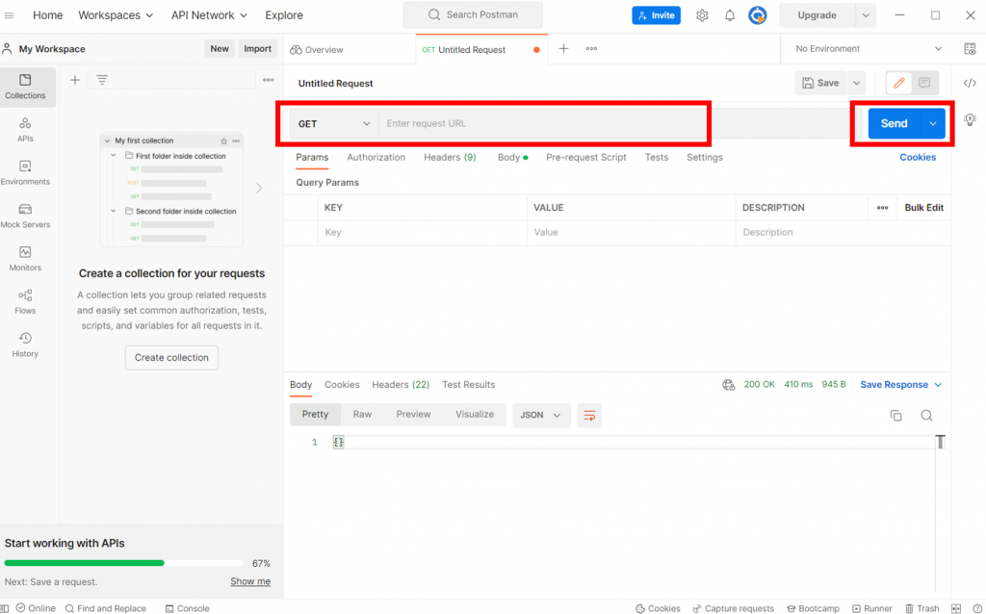Open the Test Results tab

[x=469, y=385]
